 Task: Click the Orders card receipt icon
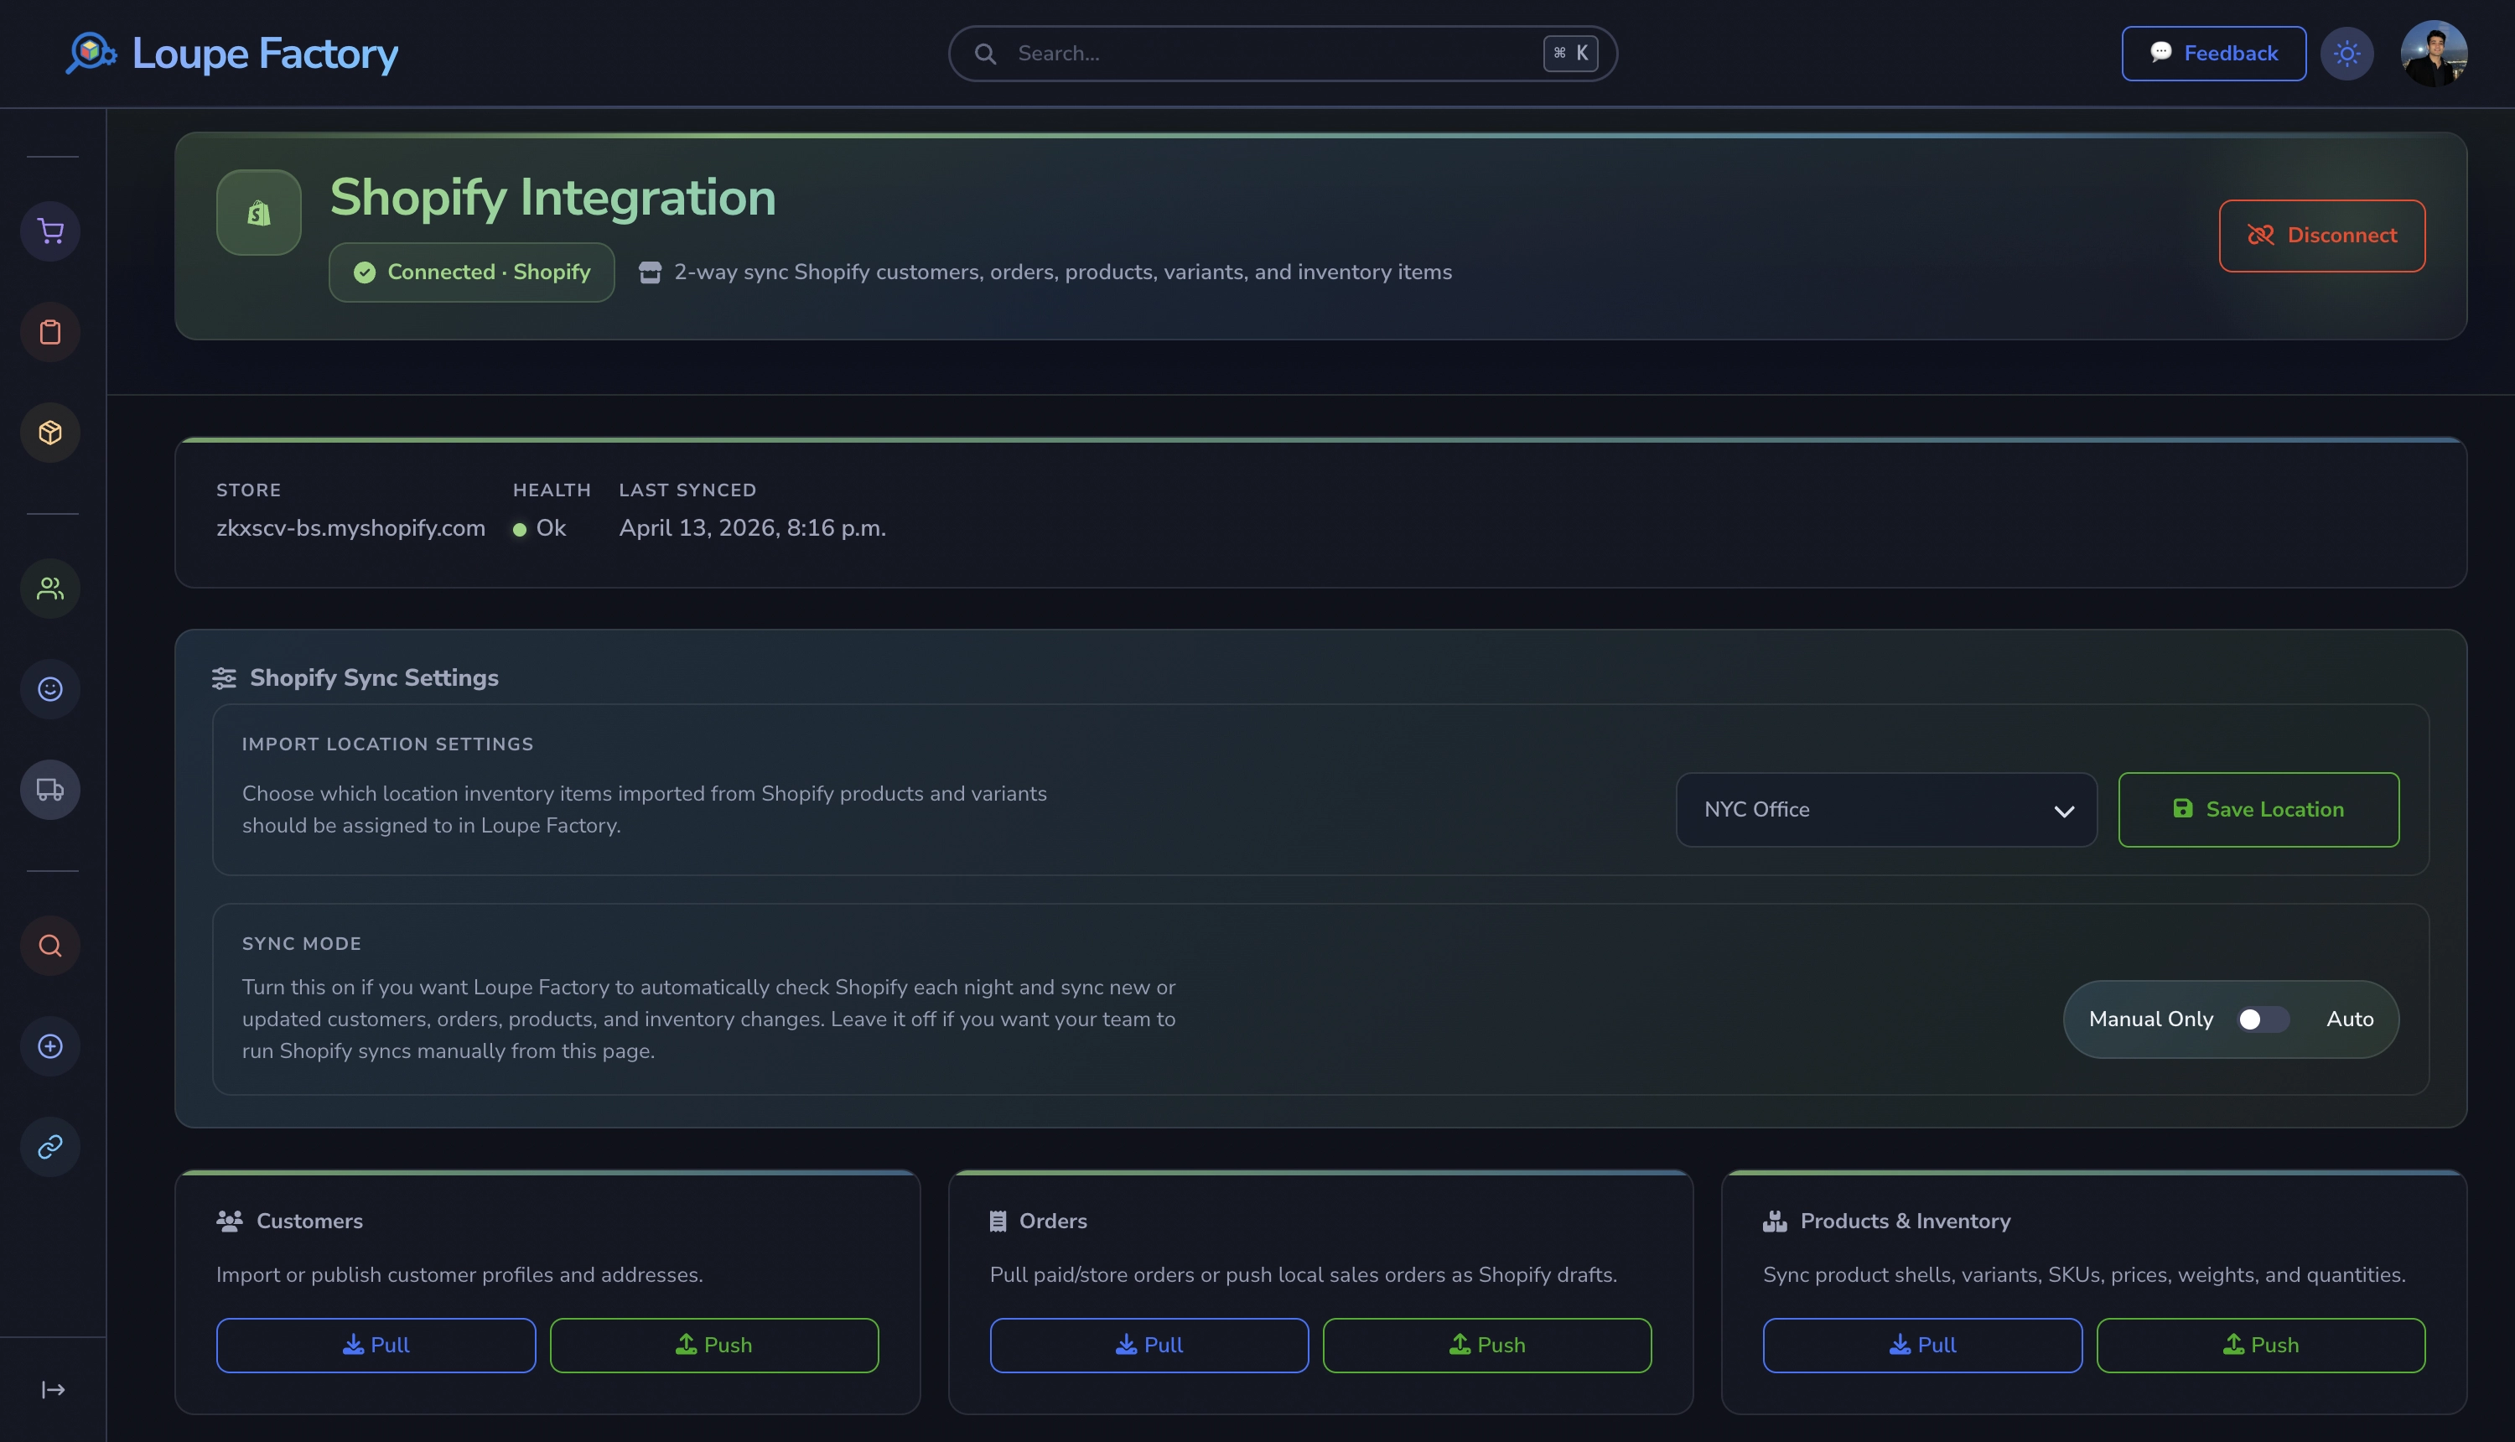click(998, 1222)
